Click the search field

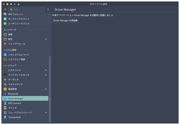point(27,10)
